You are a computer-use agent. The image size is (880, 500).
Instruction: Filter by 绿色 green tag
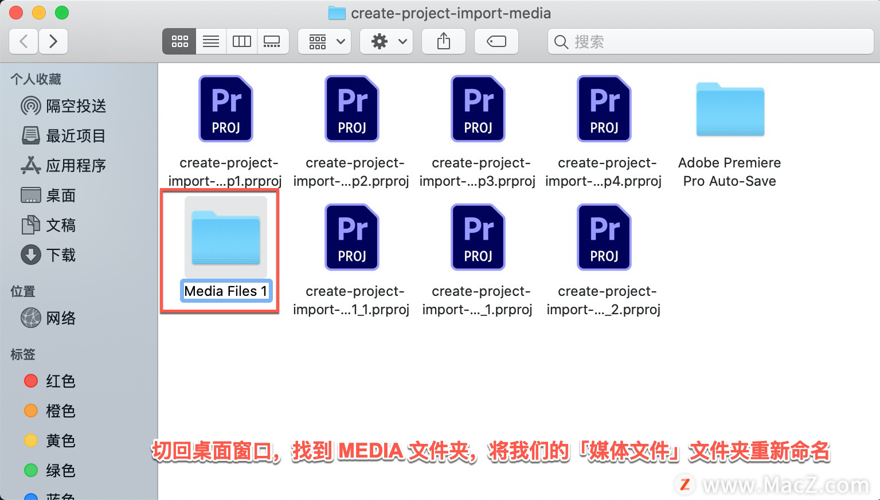49,471
